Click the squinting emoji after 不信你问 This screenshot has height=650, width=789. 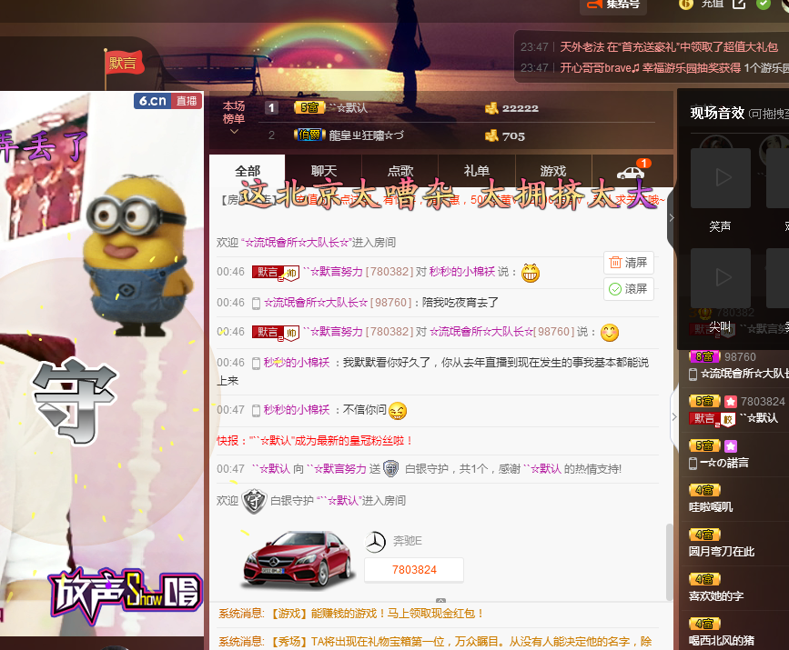point(398,411)
